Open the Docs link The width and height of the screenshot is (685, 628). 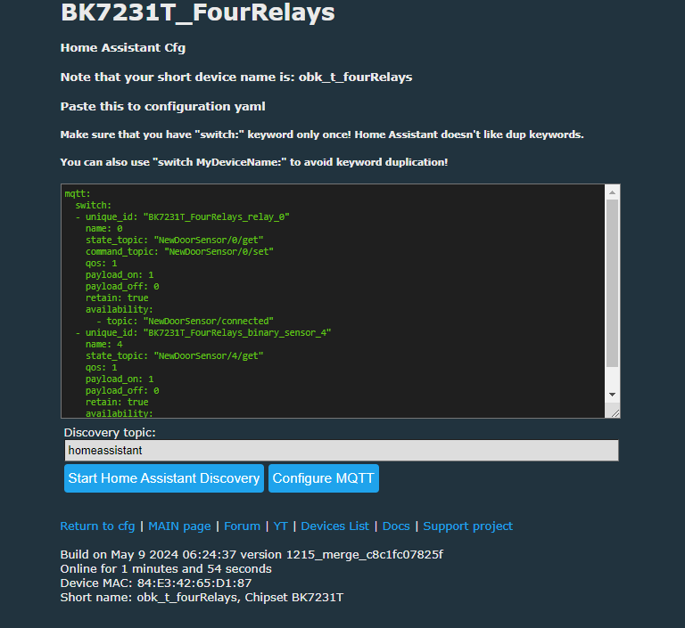(396, 526)
